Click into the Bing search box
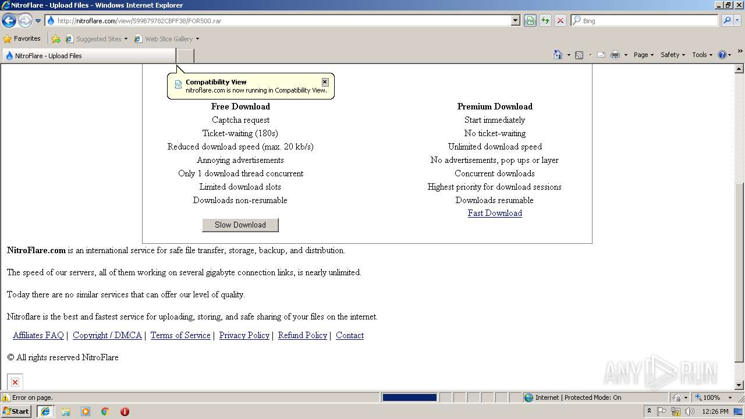Image resolution: width=745 pixels, height=419 pixels. 645,20
